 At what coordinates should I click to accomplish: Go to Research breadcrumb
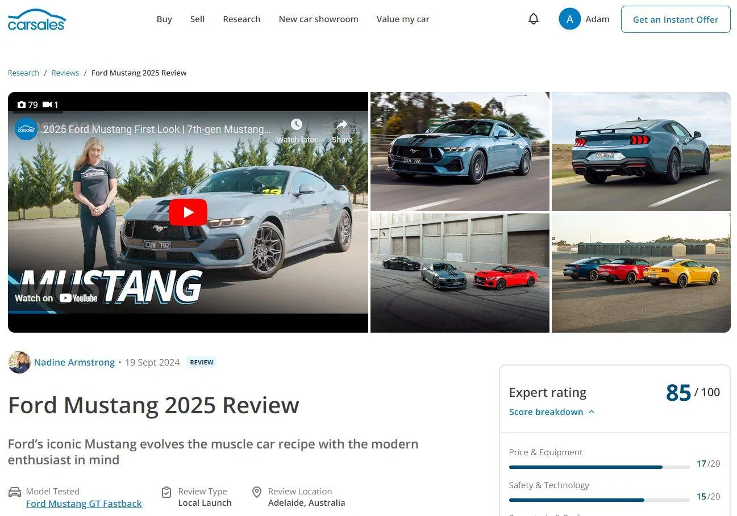(x=23, y=73)
